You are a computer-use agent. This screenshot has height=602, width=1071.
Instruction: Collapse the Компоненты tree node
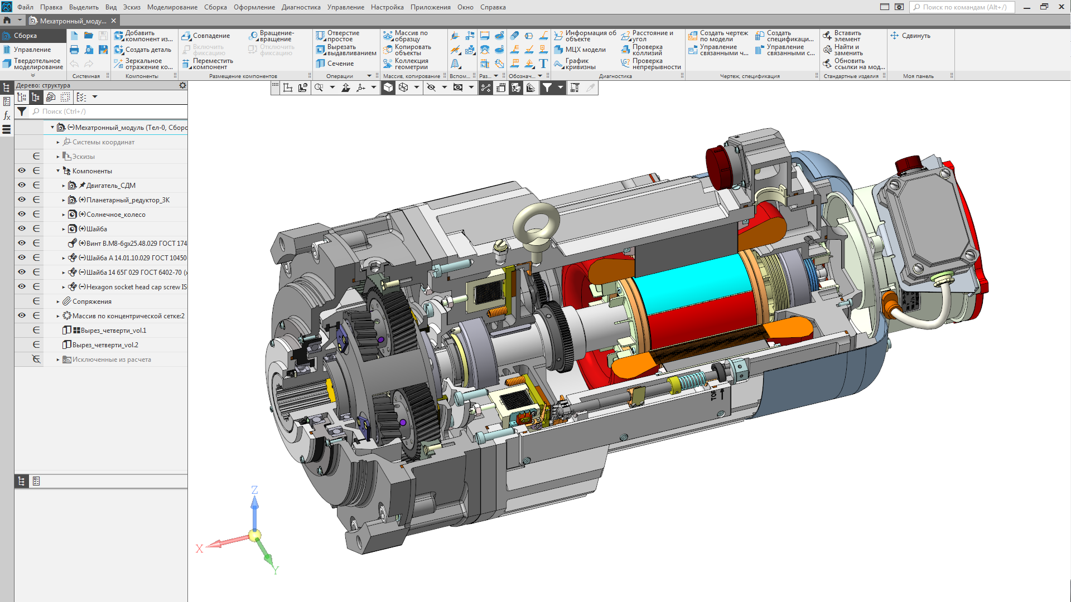click(58, 171)
